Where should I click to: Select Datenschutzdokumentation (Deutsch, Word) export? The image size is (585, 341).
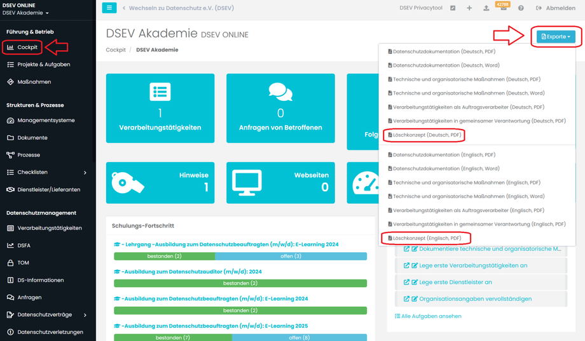tap(444, 65)
